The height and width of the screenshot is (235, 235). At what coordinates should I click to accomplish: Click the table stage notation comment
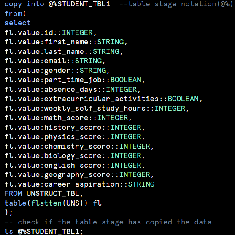coord(176,4)
